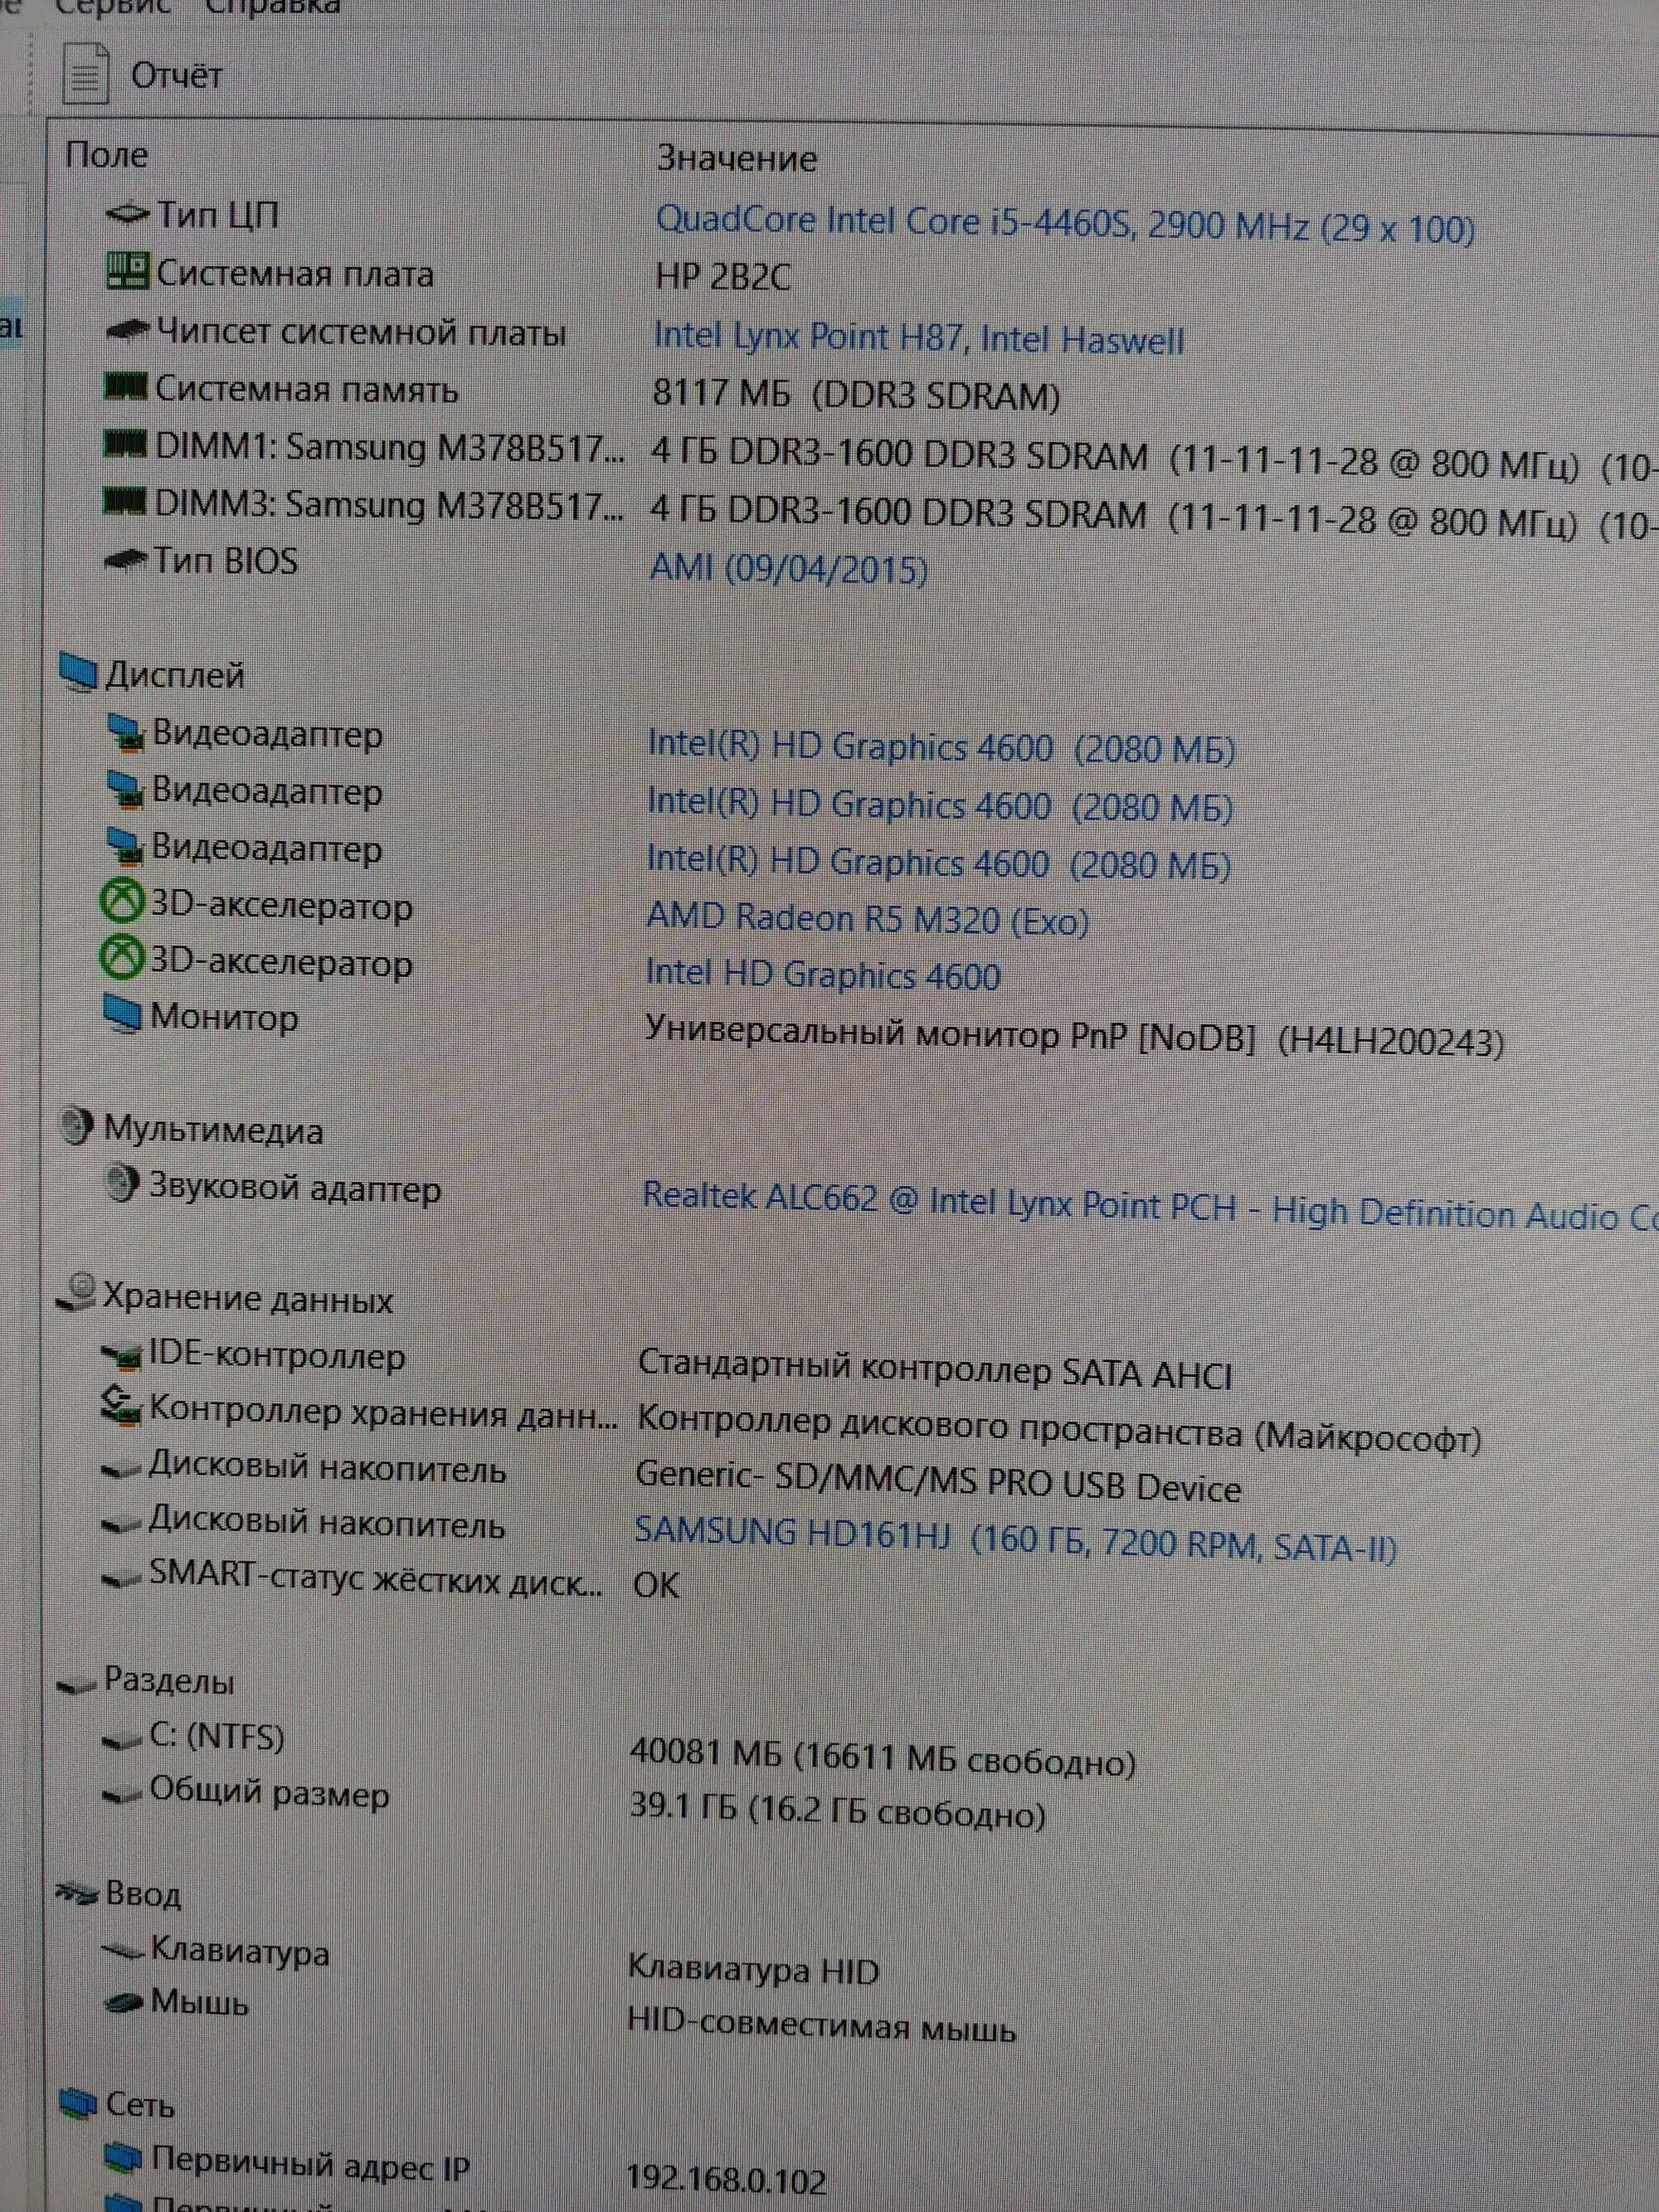Click the Мультимедиа section icon

pyautogui.click(x=77, y=1128)
